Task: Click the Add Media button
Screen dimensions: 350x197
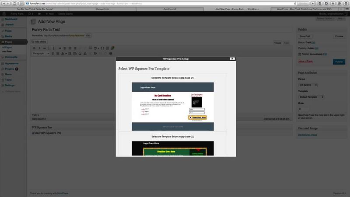Action: tap(39, 41)
